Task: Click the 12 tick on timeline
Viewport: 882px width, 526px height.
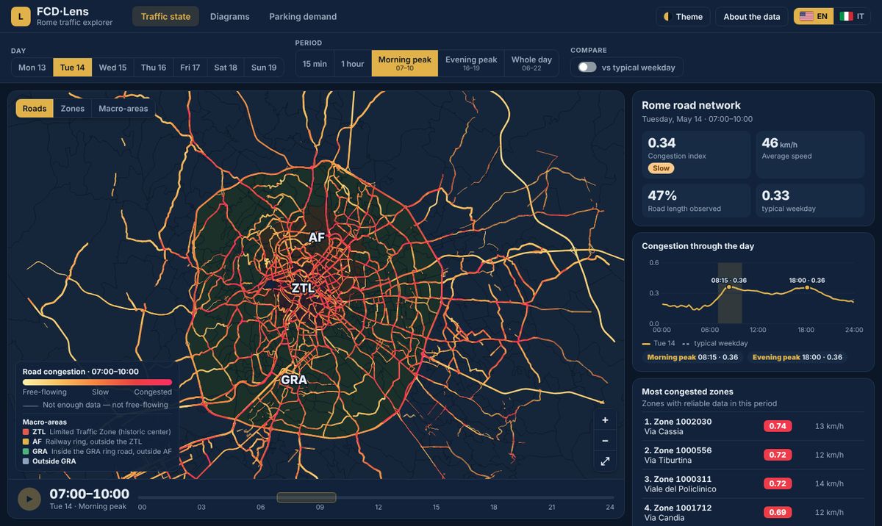Action: (x=379, y=507)
